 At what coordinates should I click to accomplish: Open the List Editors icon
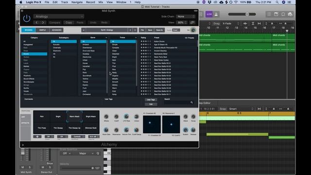[269, 14]
